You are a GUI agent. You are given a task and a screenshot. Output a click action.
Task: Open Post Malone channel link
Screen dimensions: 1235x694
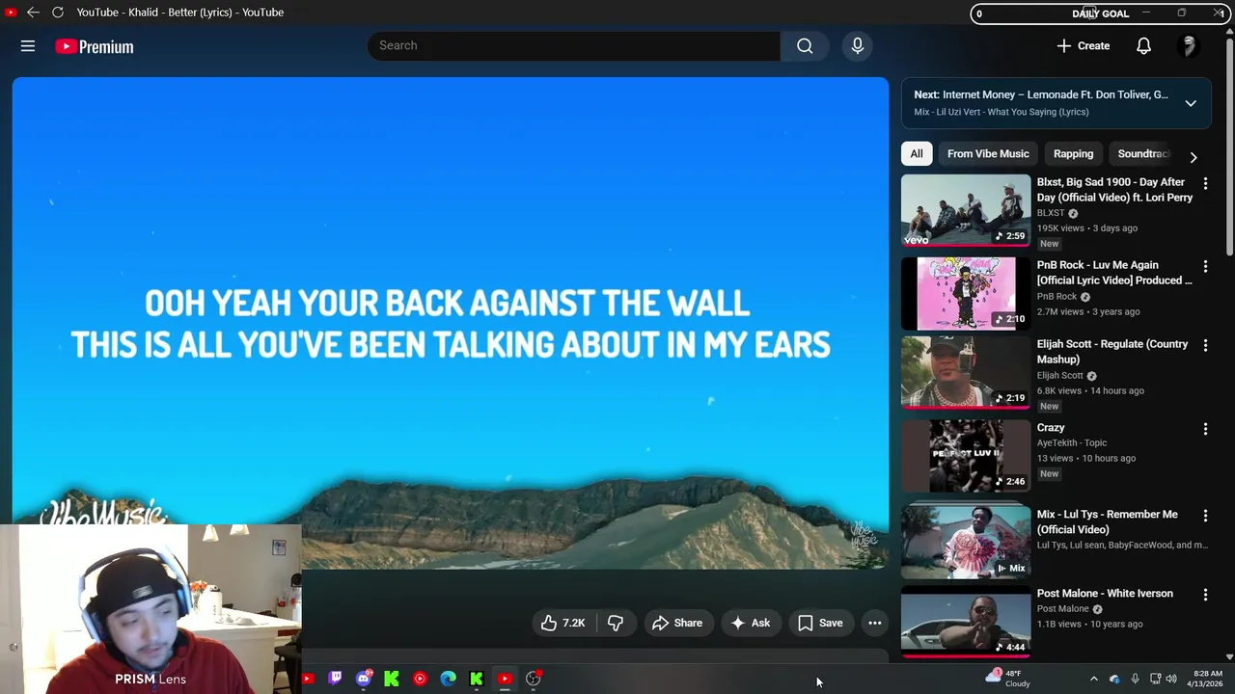1063,609
